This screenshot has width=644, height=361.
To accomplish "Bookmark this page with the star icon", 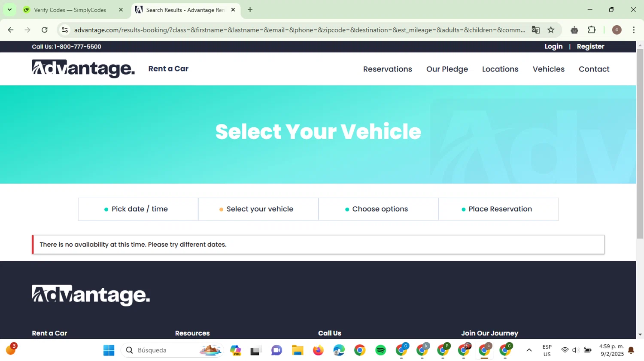I will pos(551,30).
